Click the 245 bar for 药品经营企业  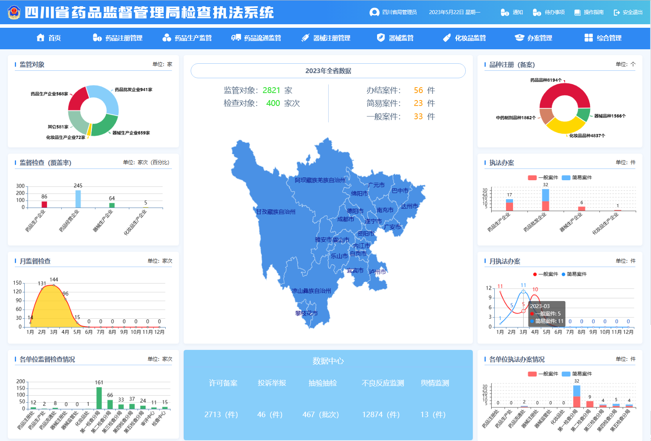coord(78,199)
